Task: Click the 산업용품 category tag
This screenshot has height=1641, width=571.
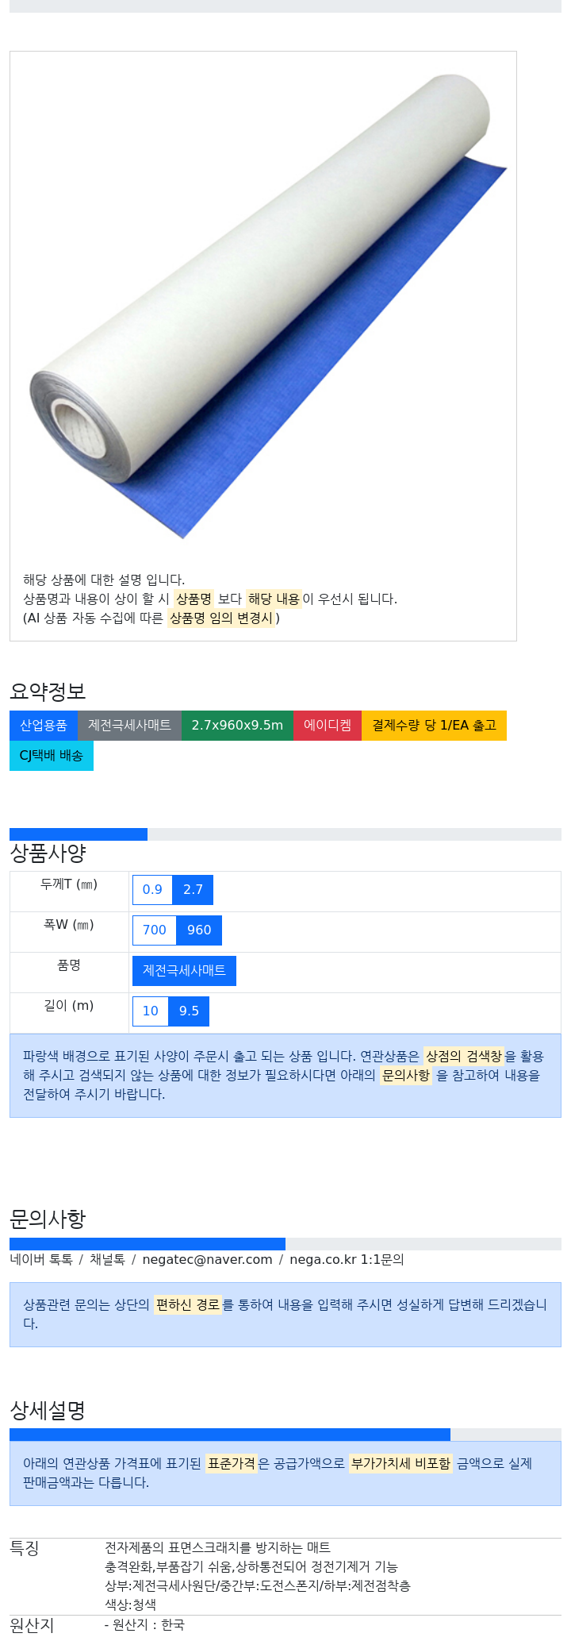Action: [x=44, y=726]
